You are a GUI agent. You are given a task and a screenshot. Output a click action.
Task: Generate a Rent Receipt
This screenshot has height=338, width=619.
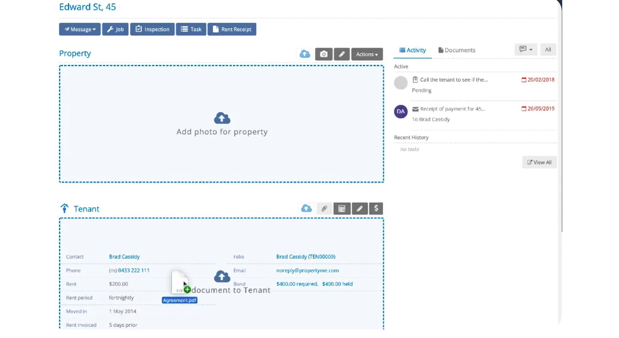point(232,29)
